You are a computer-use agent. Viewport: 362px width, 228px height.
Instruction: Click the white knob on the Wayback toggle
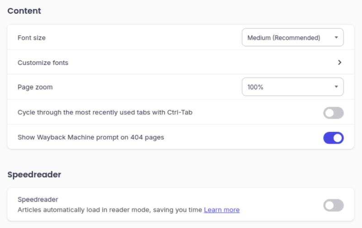[338, 138]
